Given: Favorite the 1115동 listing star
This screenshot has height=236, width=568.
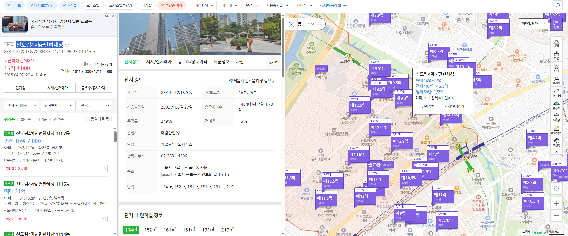Looking at the screenshot, I should (x=104, y=219).
